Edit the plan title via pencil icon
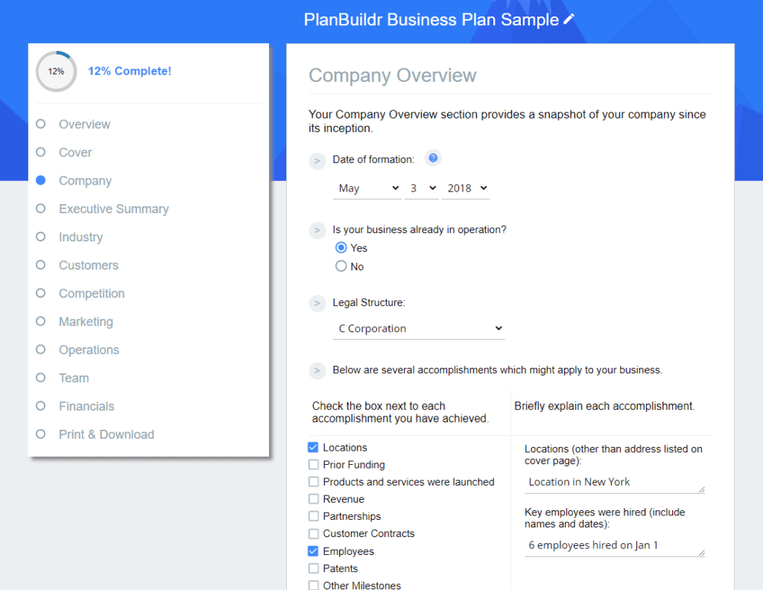 tap(569, 20)
